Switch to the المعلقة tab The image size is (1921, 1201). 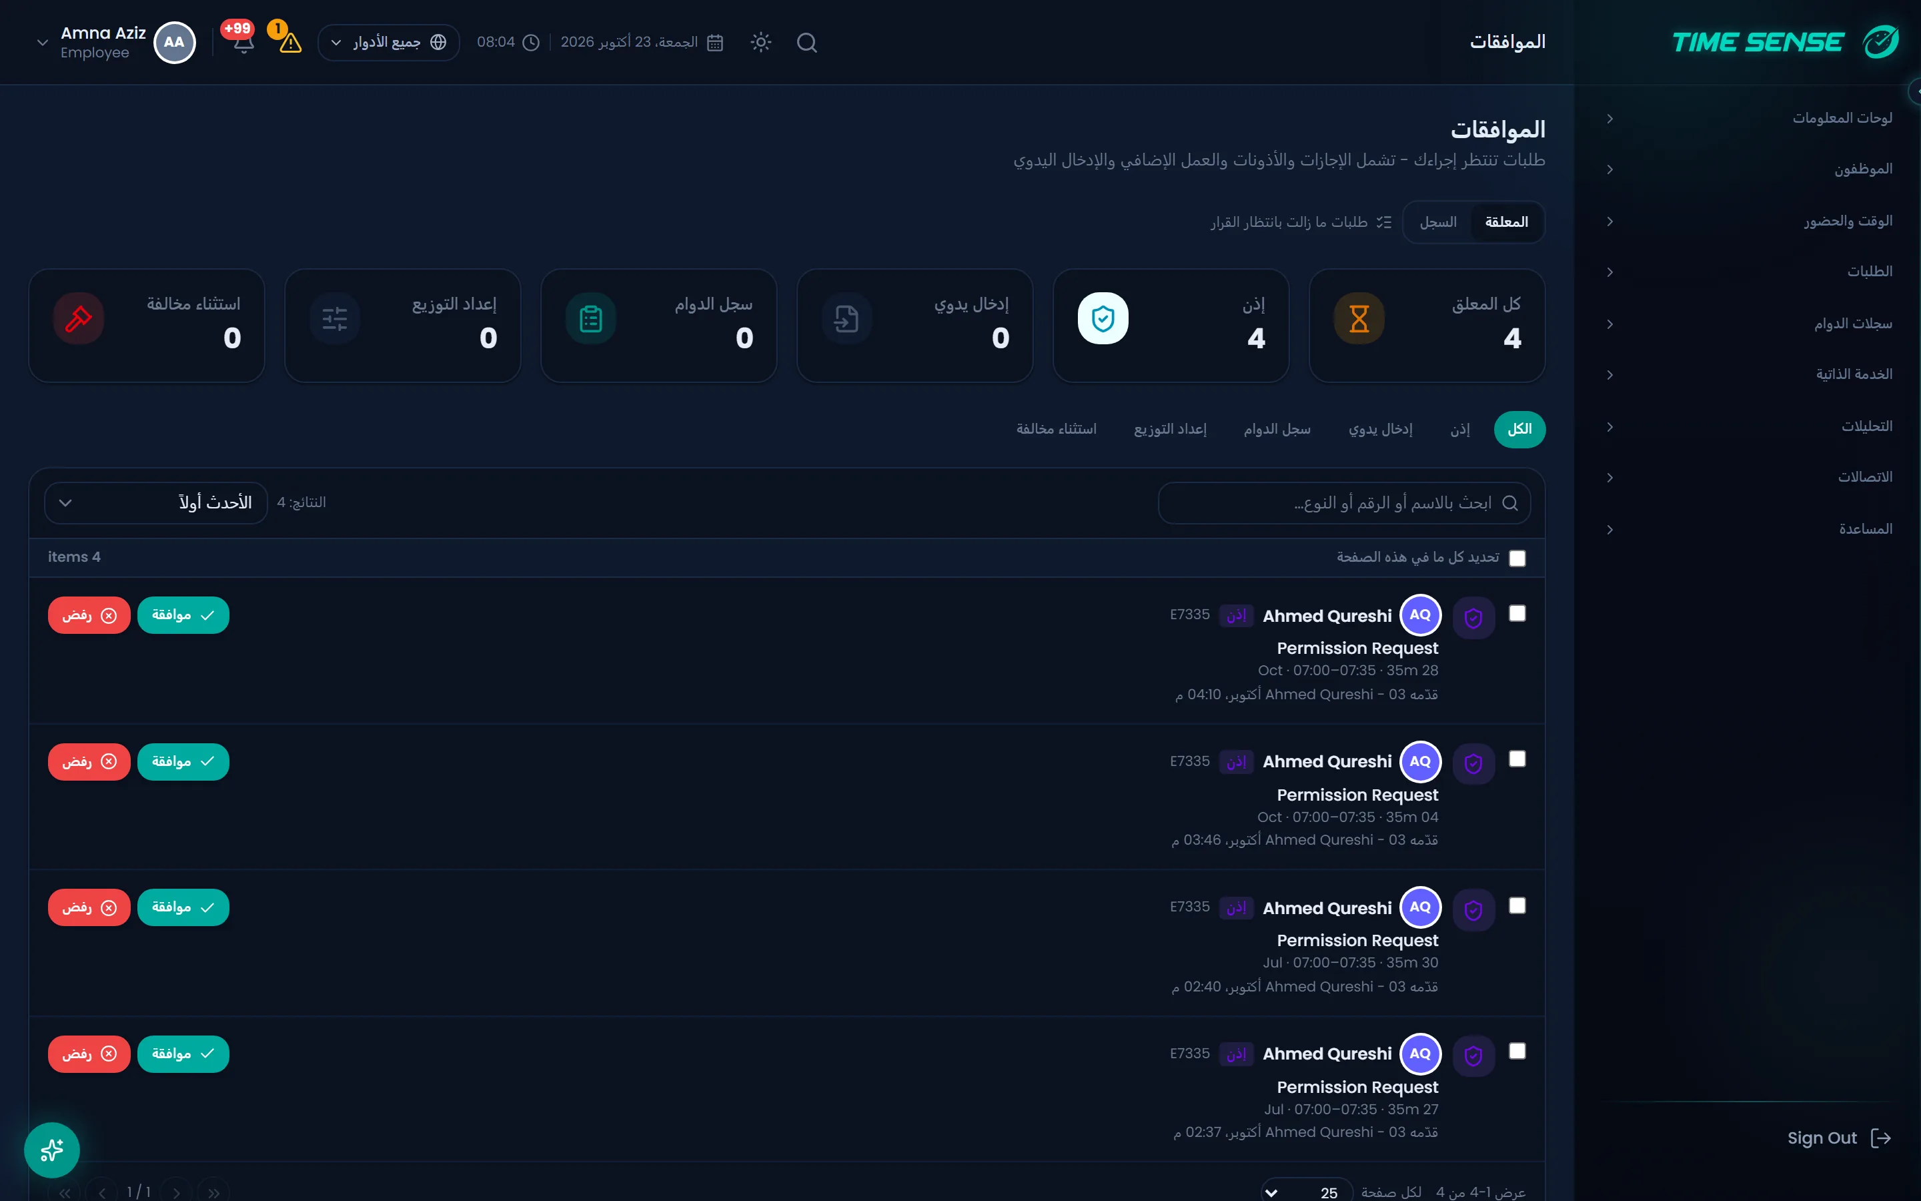(x=1507, y=222)
